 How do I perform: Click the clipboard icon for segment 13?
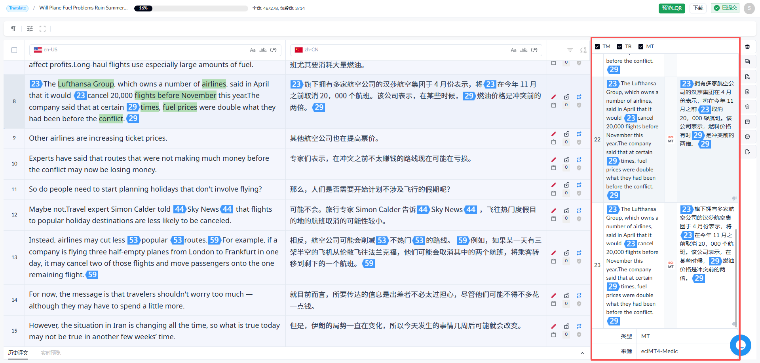[x=554, y=261]
